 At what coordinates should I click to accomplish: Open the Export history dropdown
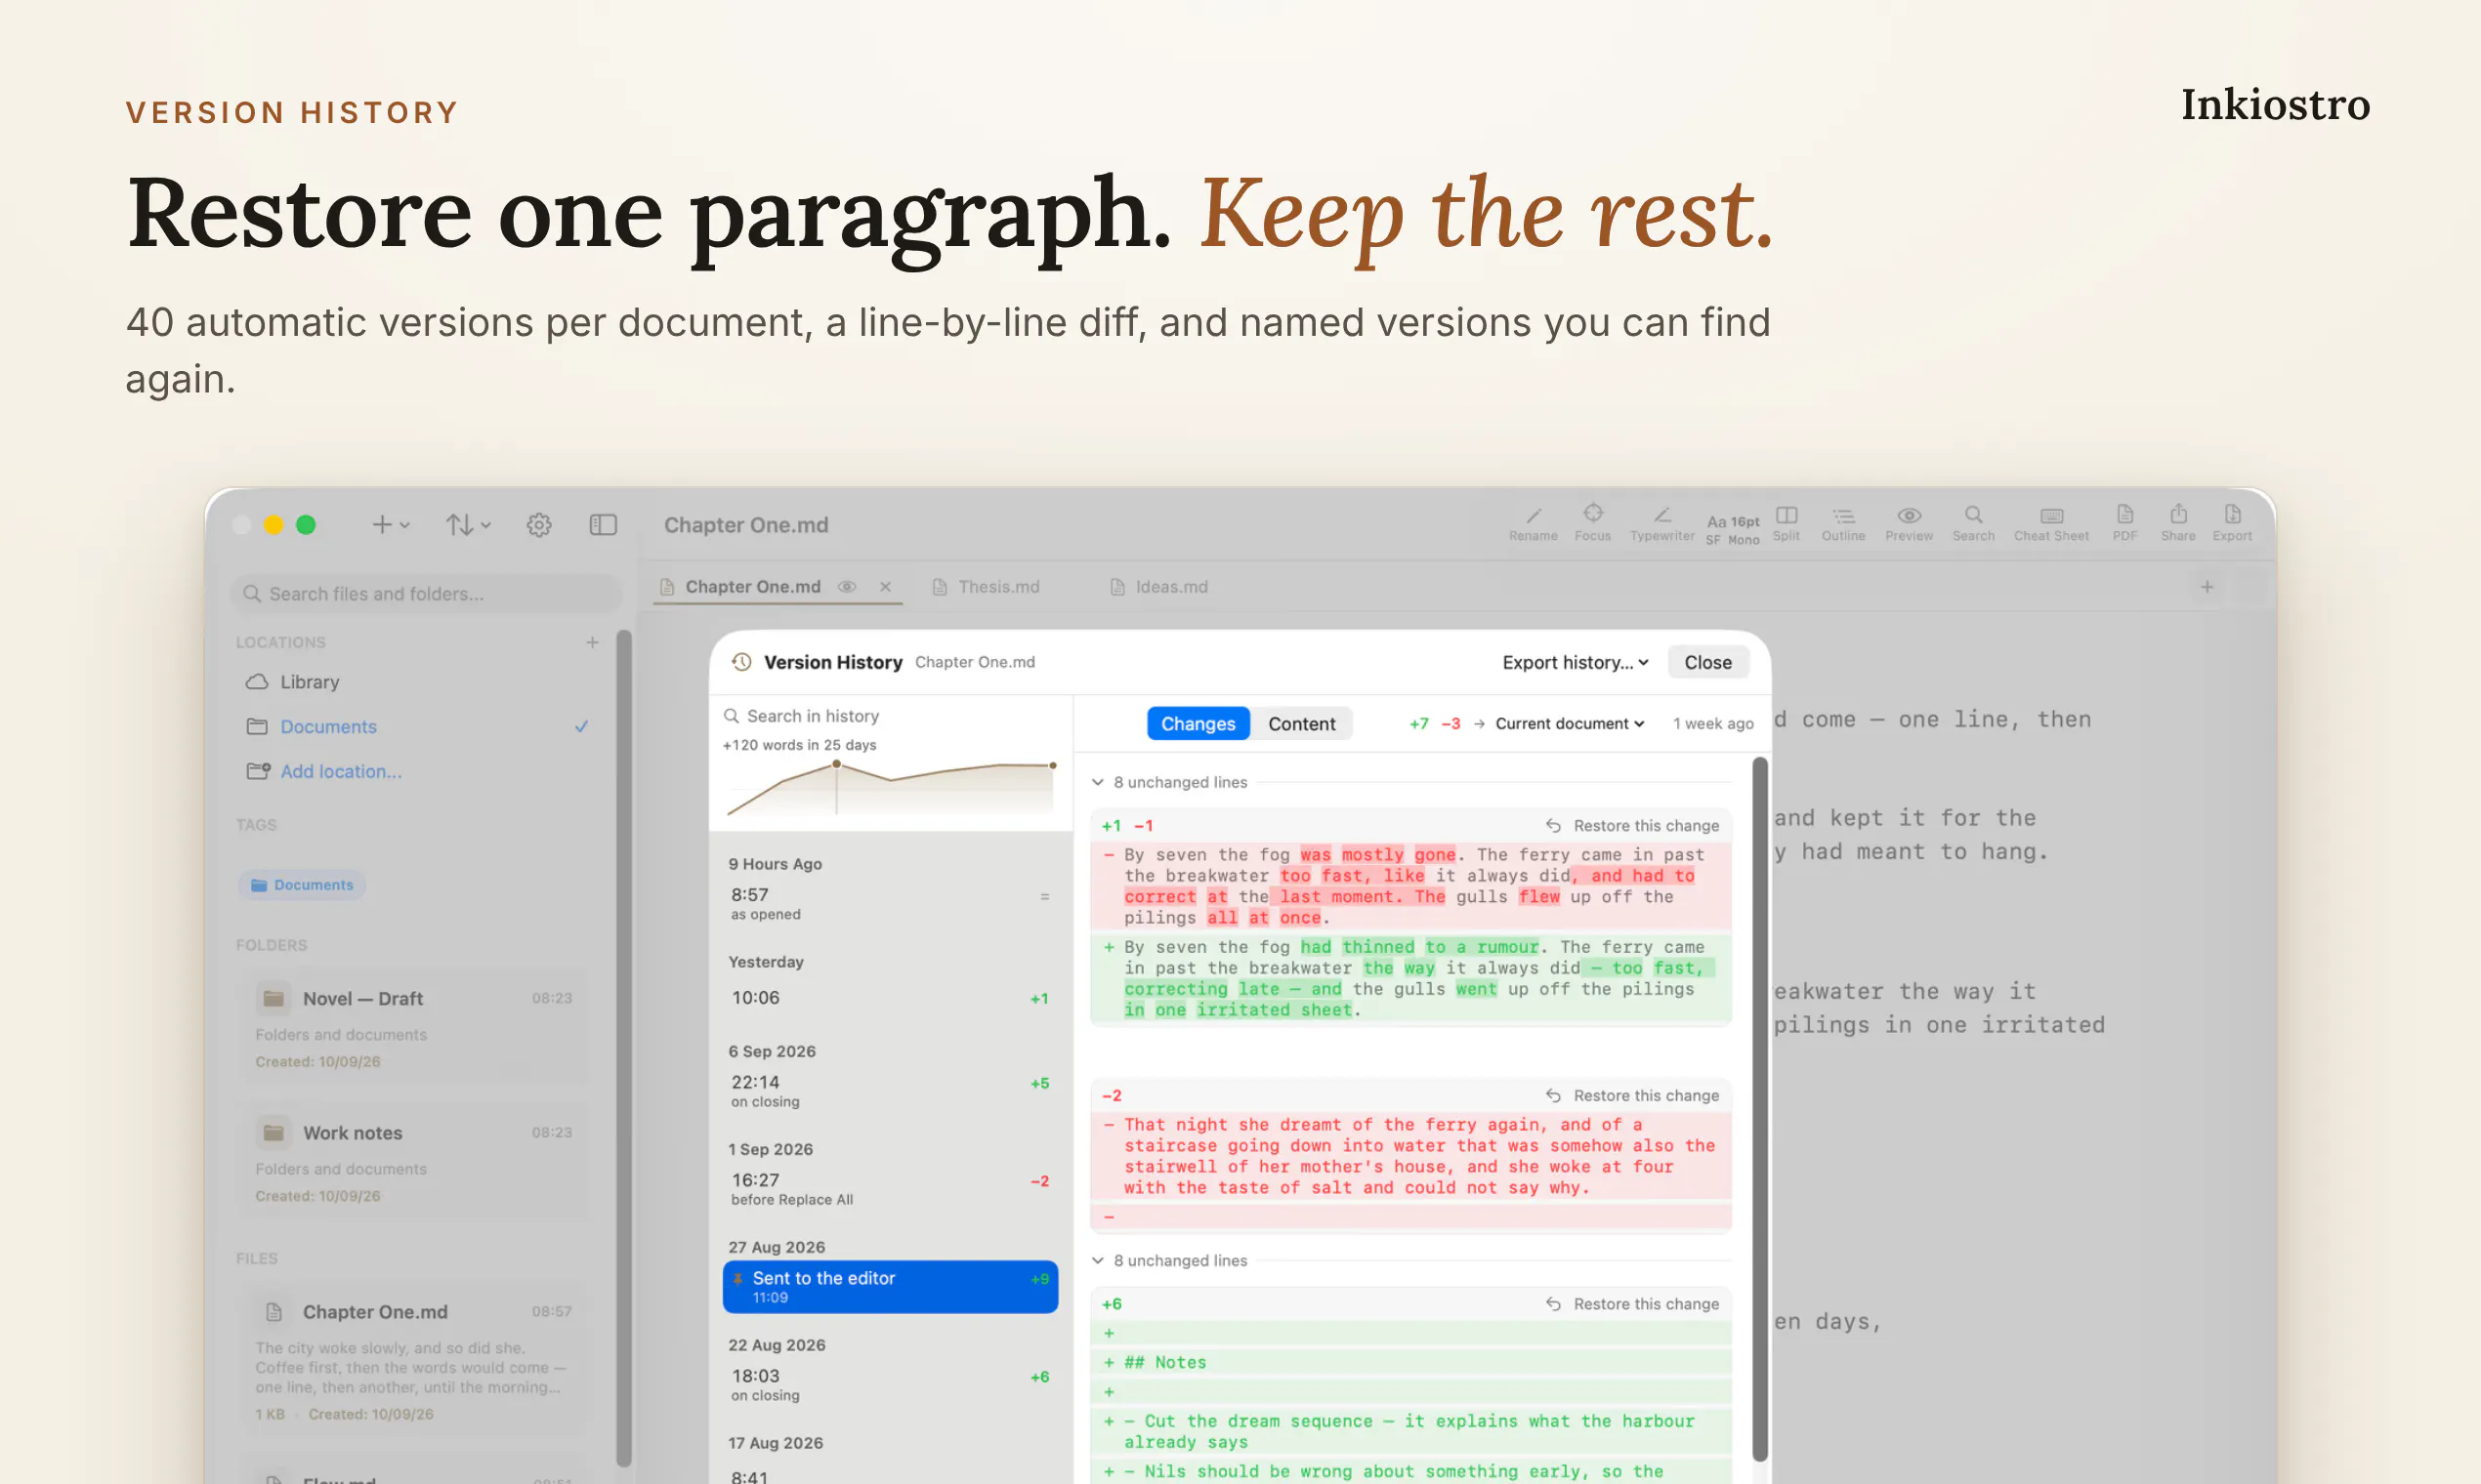coord(1575,662)
